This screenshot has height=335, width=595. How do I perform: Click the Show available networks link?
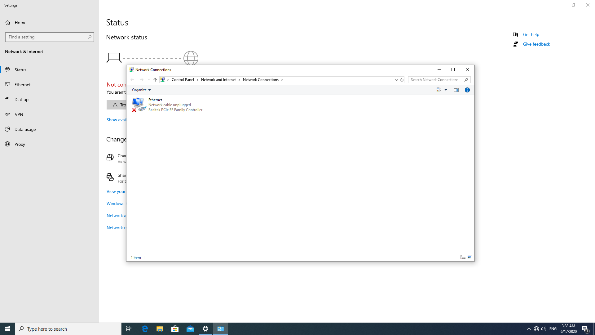tap(116, 120)
